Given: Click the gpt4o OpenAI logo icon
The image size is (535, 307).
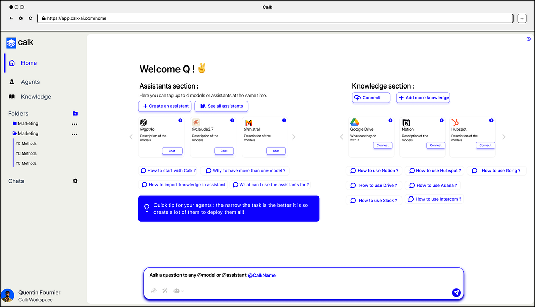Looking at the screenshot, I should coord(144,122).
